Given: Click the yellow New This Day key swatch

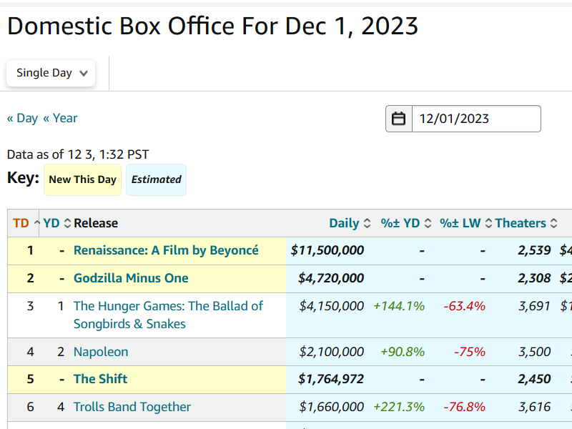Looking at the screenshot, I should pyautogui.click(x=82, y=179).
